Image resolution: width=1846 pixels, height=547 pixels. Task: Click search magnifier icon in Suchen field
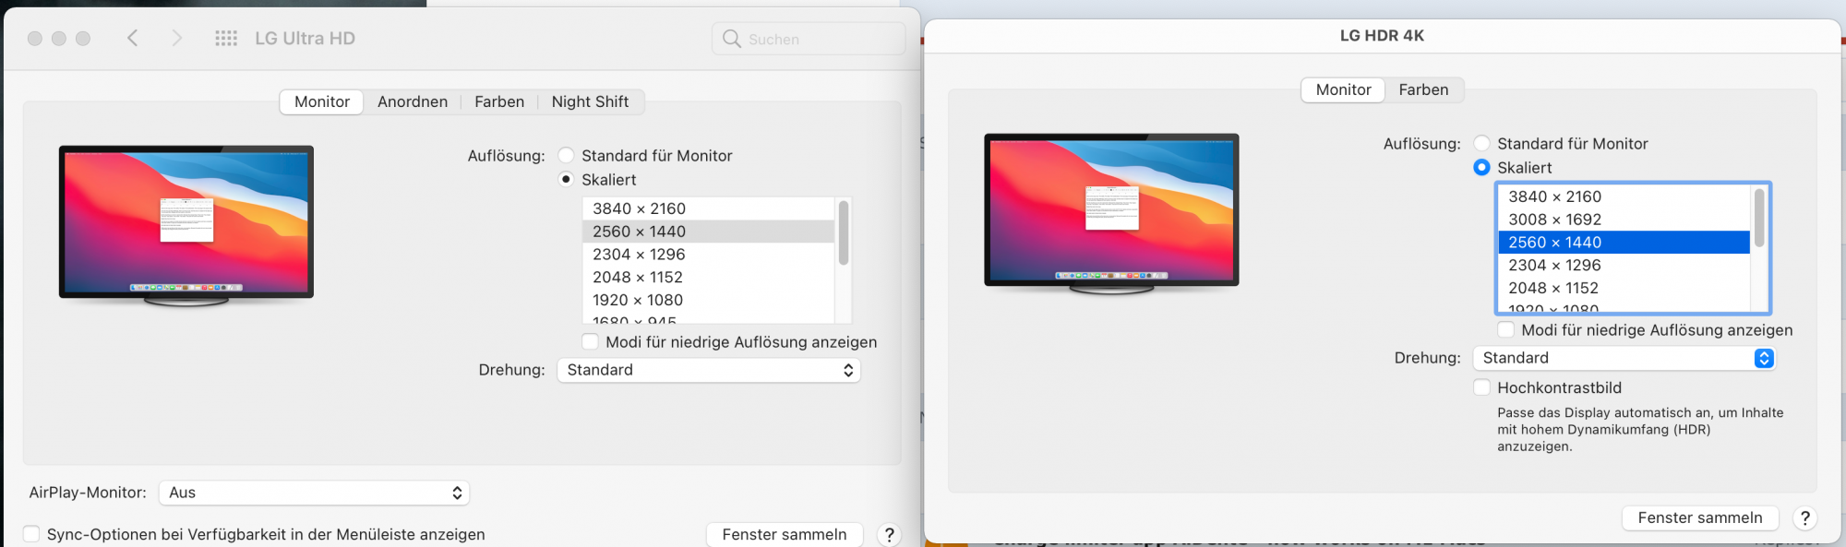coord(732,39)
